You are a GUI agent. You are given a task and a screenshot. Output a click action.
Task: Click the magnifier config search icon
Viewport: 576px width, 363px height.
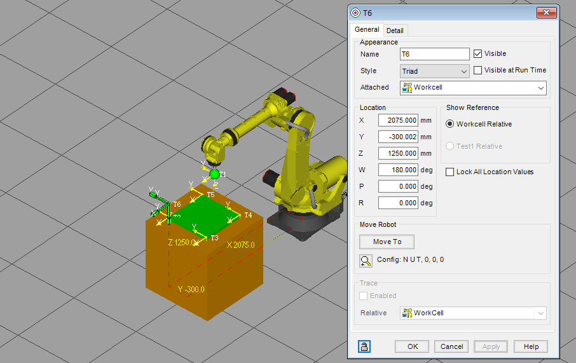(366, 261)
